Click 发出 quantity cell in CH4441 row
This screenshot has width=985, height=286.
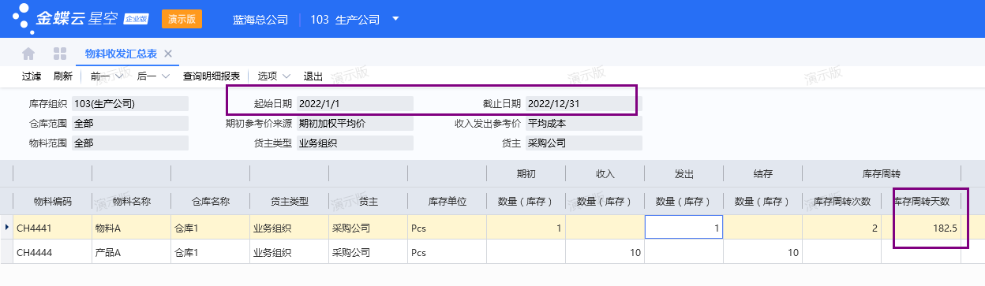[684, 228]
